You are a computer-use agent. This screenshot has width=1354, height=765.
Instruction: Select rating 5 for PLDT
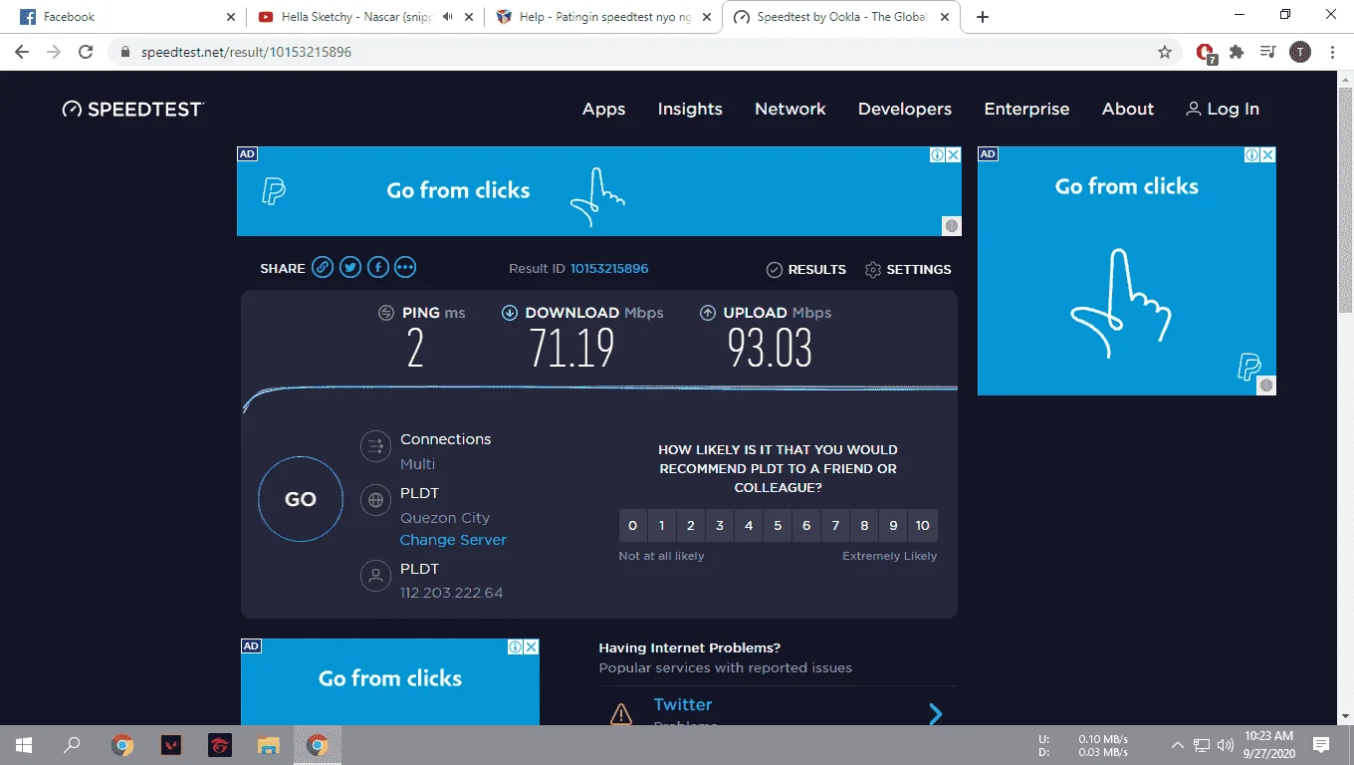pyautogui.click(x=778, y=526)
